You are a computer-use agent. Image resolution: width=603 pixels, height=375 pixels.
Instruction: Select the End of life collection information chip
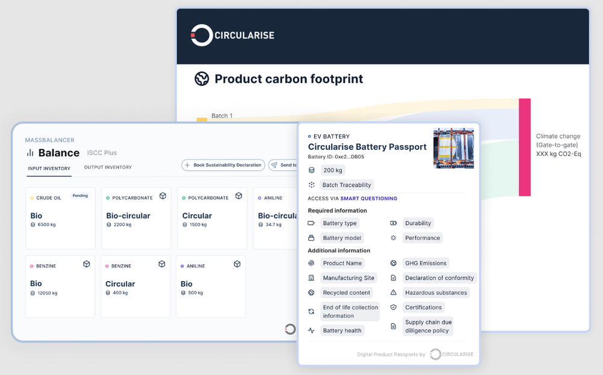(350, 311)
